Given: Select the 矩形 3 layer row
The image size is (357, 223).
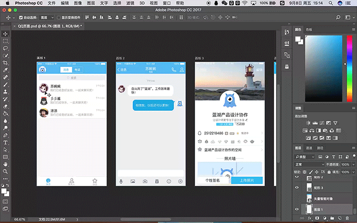Looking at the screenshot, I should 327,188.
